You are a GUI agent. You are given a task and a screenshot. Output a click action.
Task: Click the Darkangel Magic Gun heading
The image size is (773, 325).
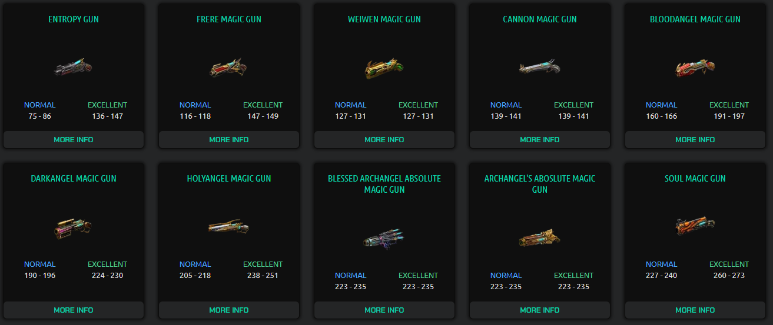point(74,179)
